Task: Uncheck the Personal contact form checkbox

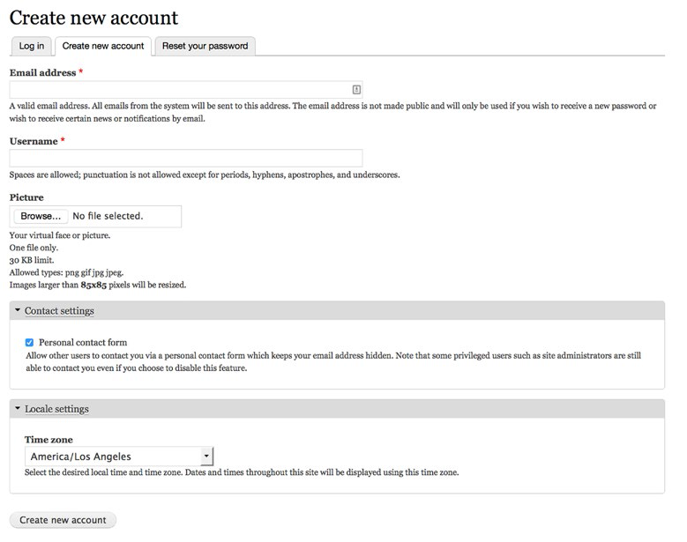Action: click(x=29, y=342)
